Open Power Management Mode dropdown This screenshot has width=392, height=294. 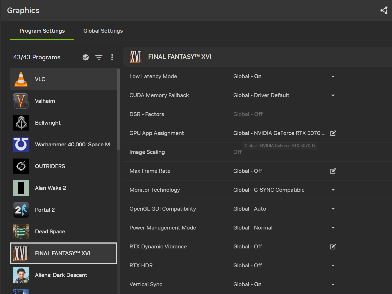[333, 228]
